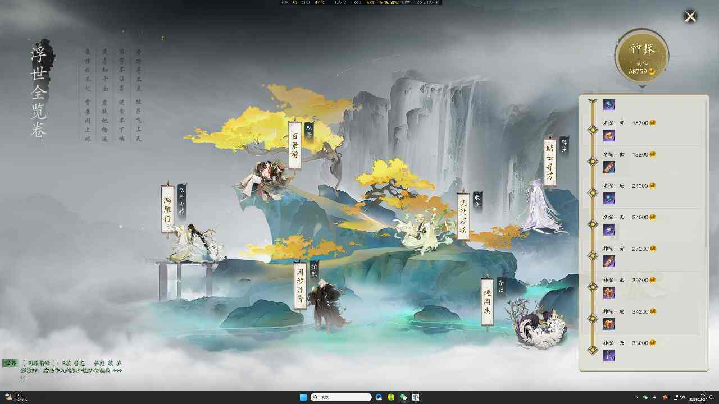Screen dimensions: 719x404
Task: Click reward icon for 名探·黄 15600
Action: (609, 135)
